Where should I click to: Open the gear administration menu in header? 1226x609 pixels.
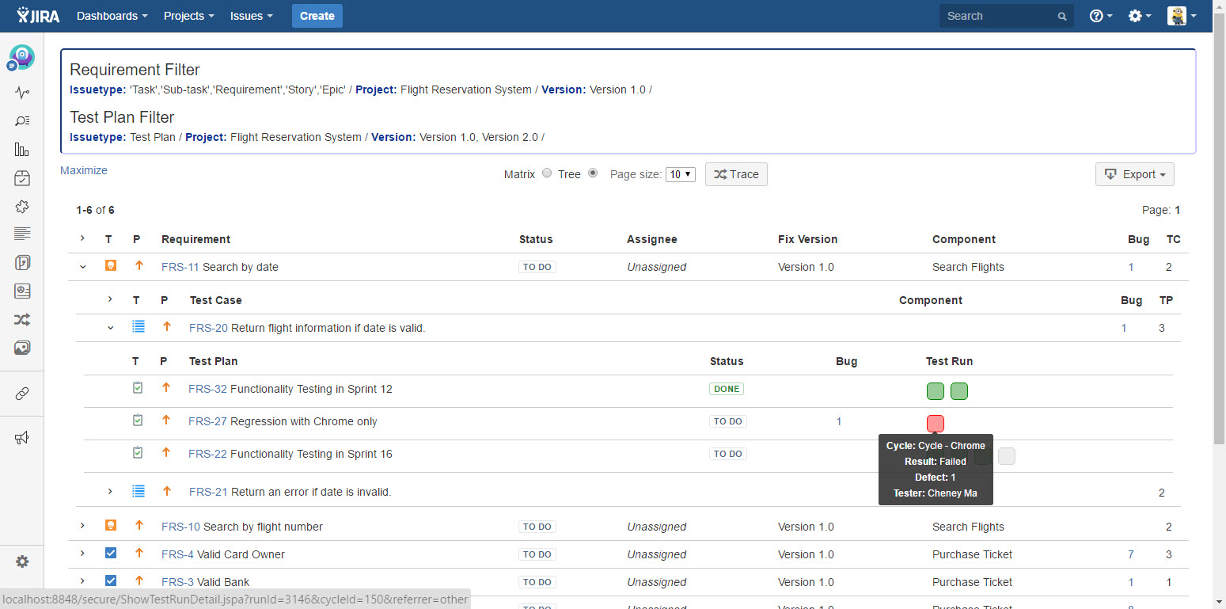click(1139, 16)
